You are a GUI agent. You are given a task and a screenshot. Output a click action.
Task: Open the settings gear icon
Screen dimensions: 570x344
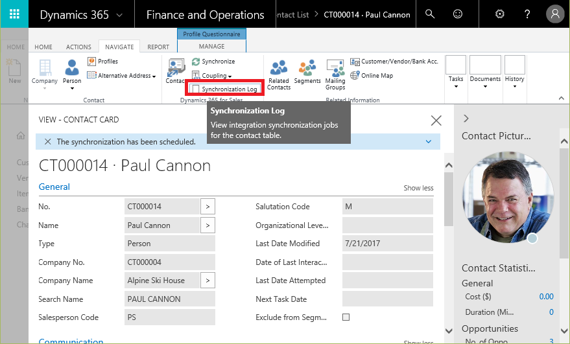500,14
